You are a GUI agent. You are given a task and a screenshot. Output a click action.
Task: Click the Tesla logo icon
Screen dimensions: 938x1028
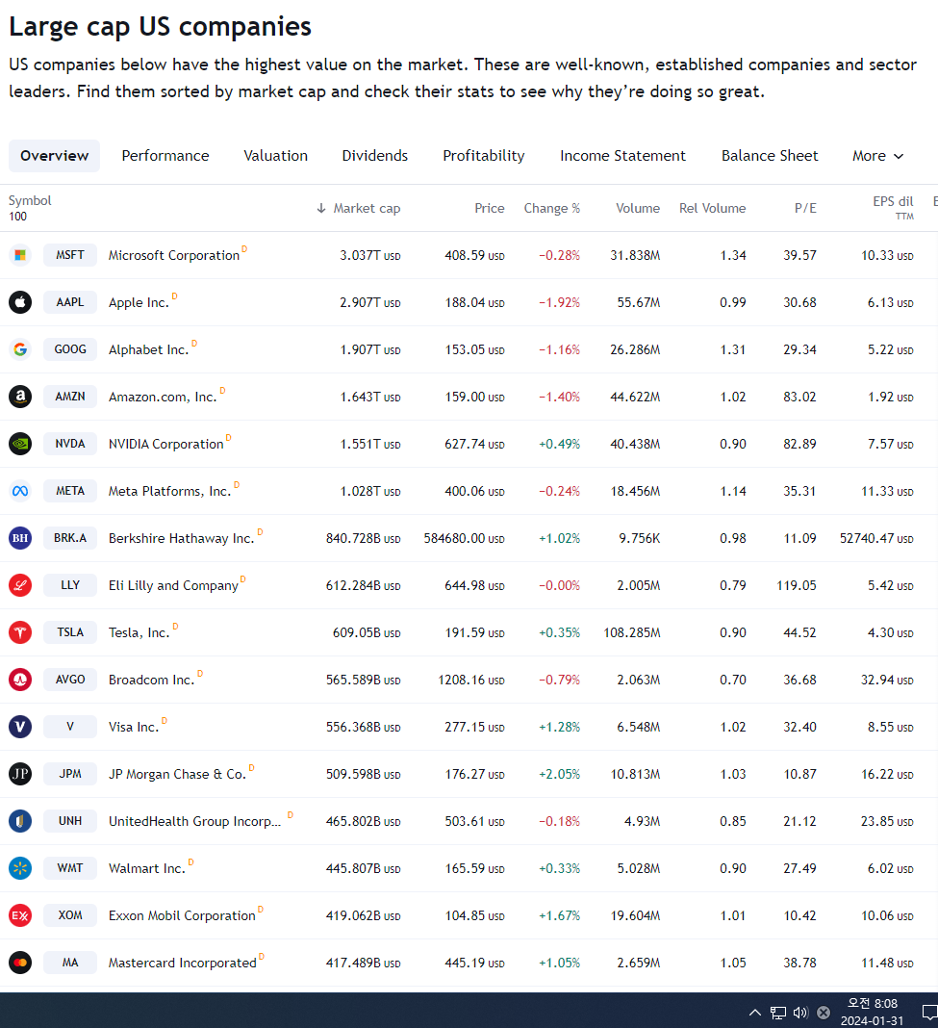tap(20, 632)
